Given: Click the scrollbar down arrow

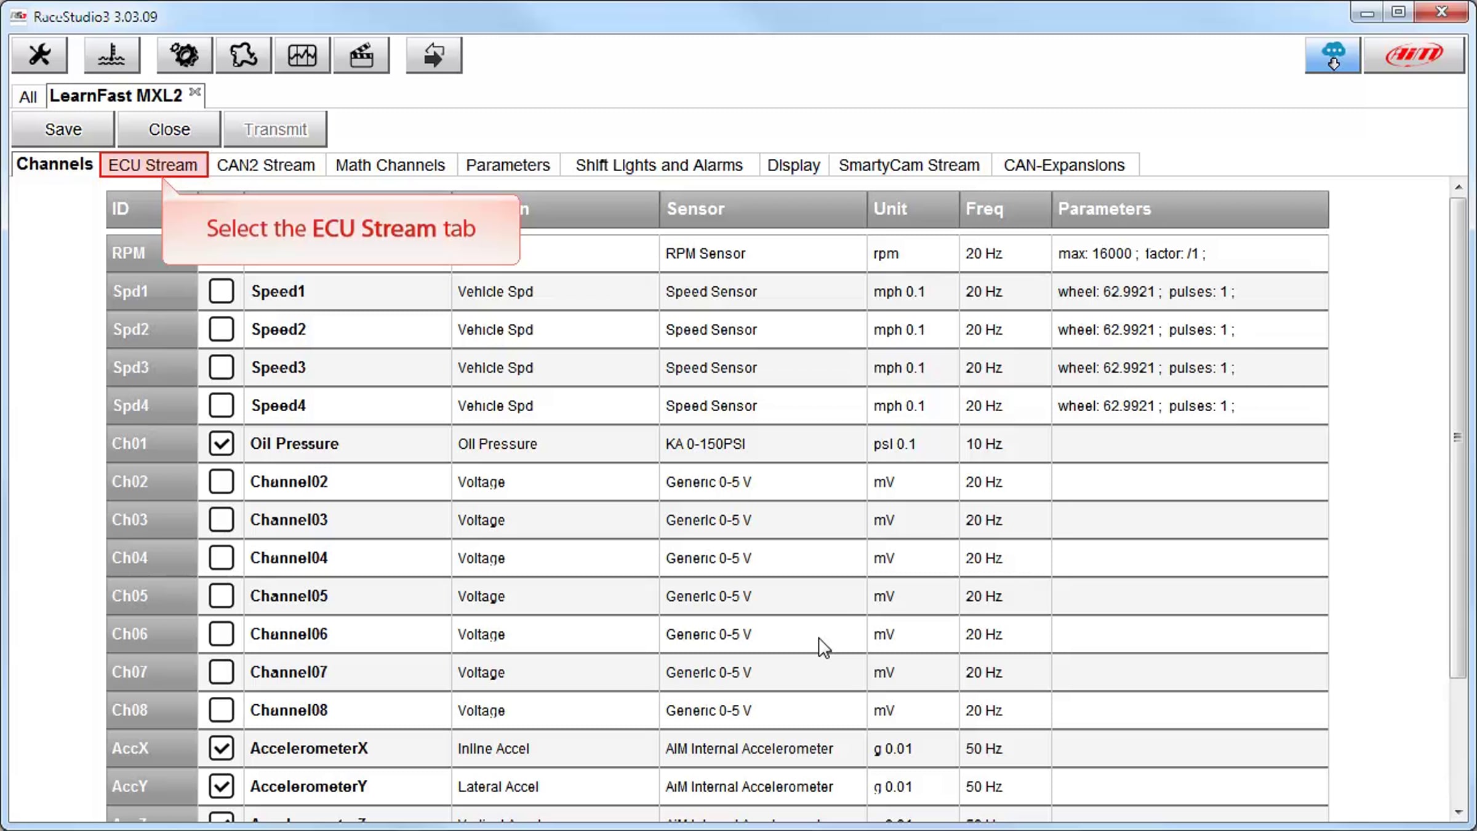Looking at the screenshot, I should pos(1459,813).
